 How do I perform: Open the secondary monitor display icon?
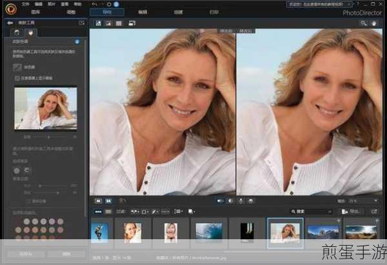(132, 23)
